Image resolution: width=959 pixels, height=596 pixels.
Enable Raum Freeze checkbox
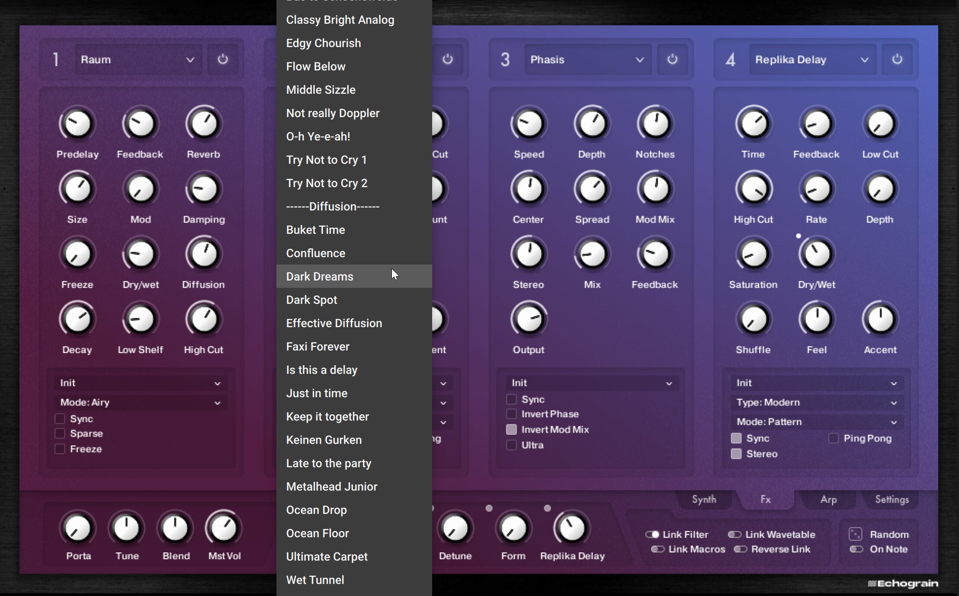(x=60, y=449)
